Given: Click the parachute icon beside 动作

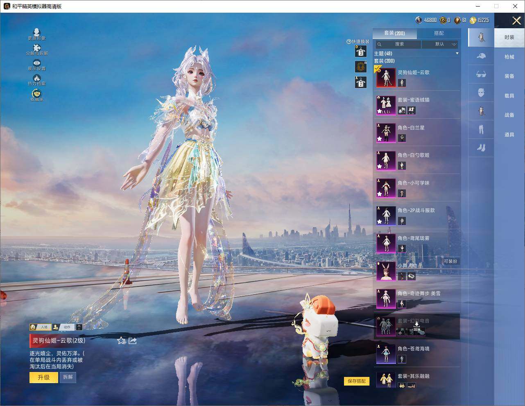Looking at the screenshot, I should click(x=79, y=327).
